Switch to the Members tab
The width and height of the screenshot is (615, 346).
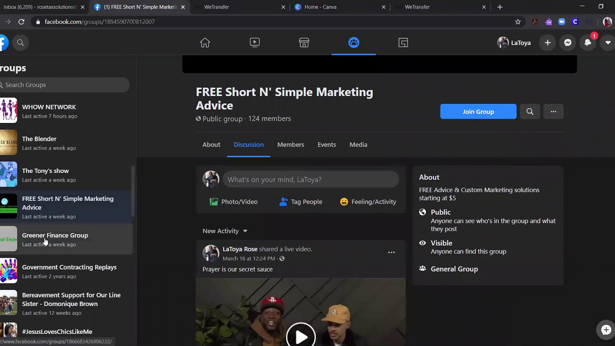click(291, 145)
